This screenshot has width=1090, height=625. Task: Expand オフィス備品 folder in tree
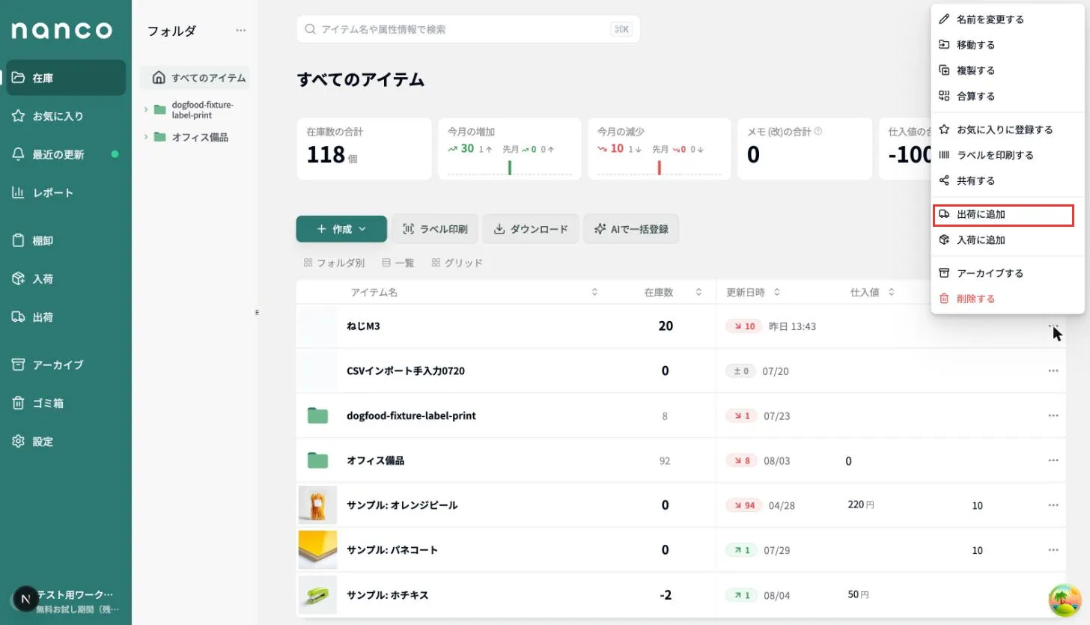(146, 137)
